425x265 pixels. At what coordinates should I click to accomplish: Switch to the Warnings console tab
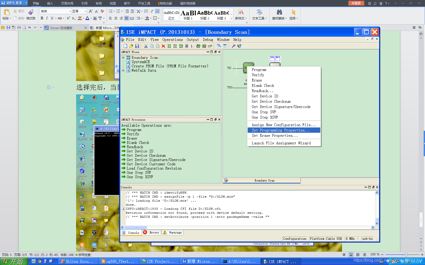tap(172, 232)
